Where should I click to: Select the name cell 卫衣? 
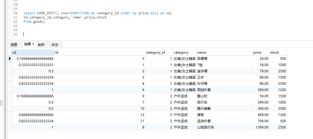(x=224, y=77)
